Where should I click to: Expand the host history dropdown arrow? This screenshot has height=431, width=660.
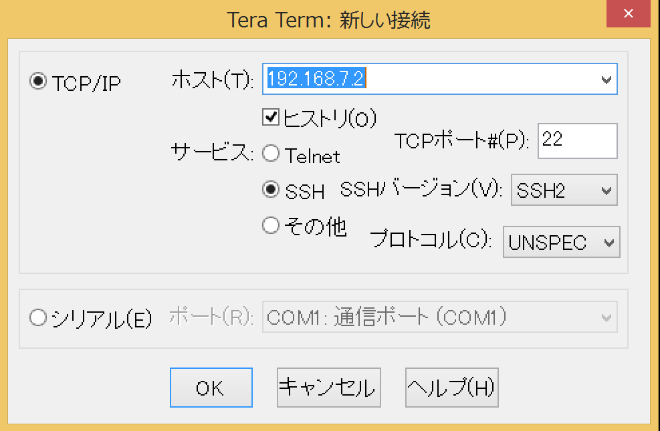tap(607, 80)
